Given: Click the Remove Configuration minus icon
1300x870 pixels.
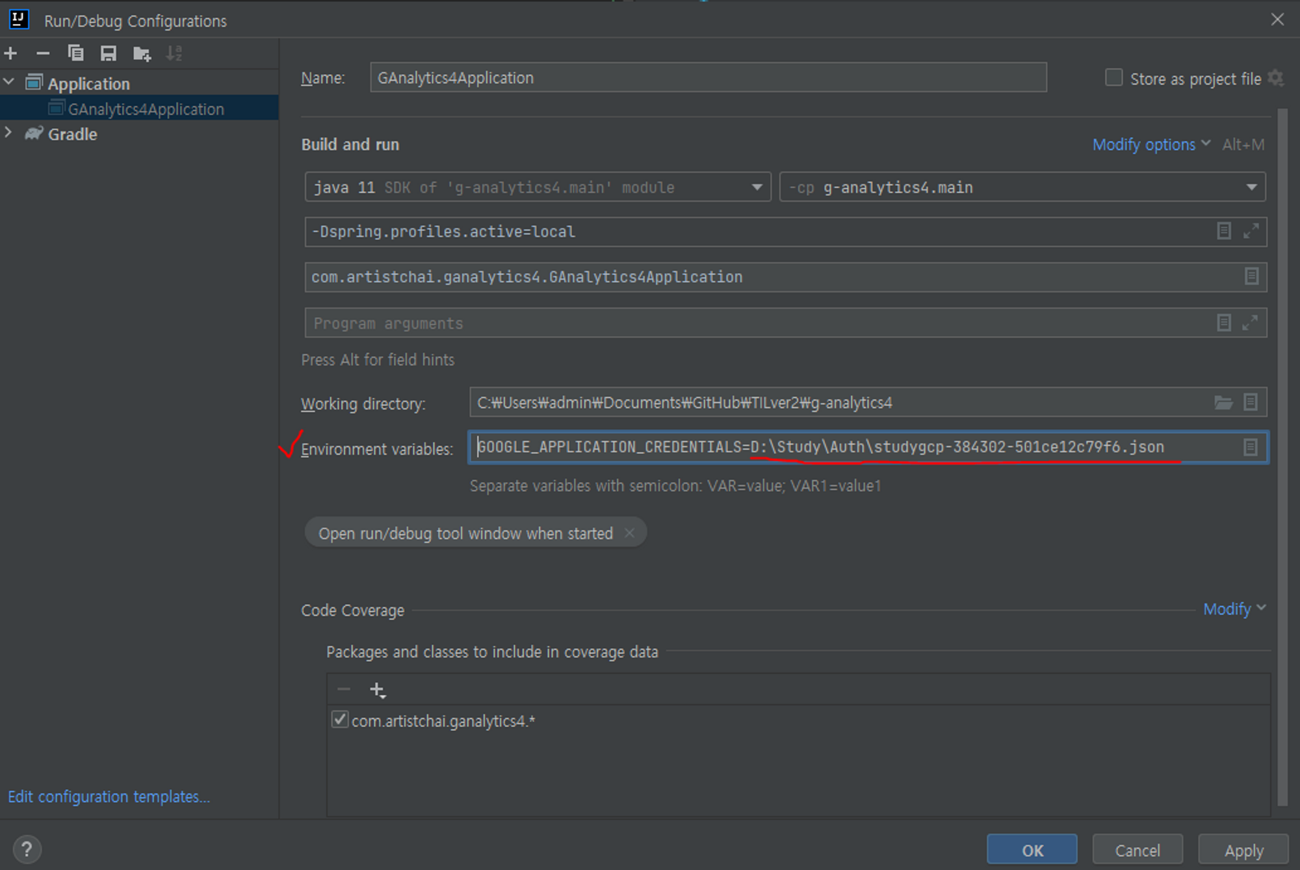Looking at the screenshot, I should tap(43, 53).
